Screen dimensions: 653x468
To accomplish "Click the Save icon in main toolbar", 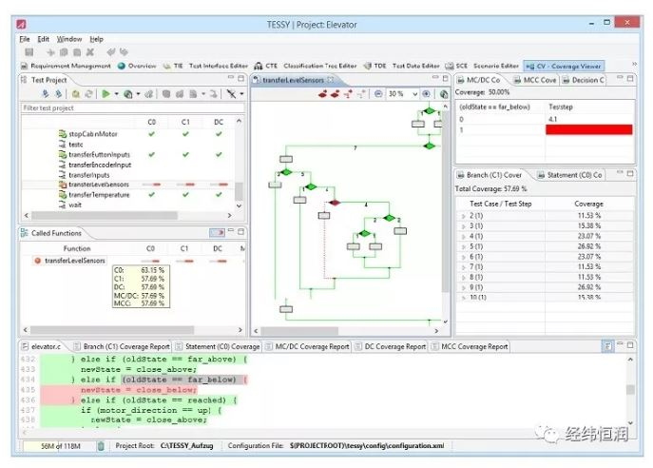I will click(29, 52).
